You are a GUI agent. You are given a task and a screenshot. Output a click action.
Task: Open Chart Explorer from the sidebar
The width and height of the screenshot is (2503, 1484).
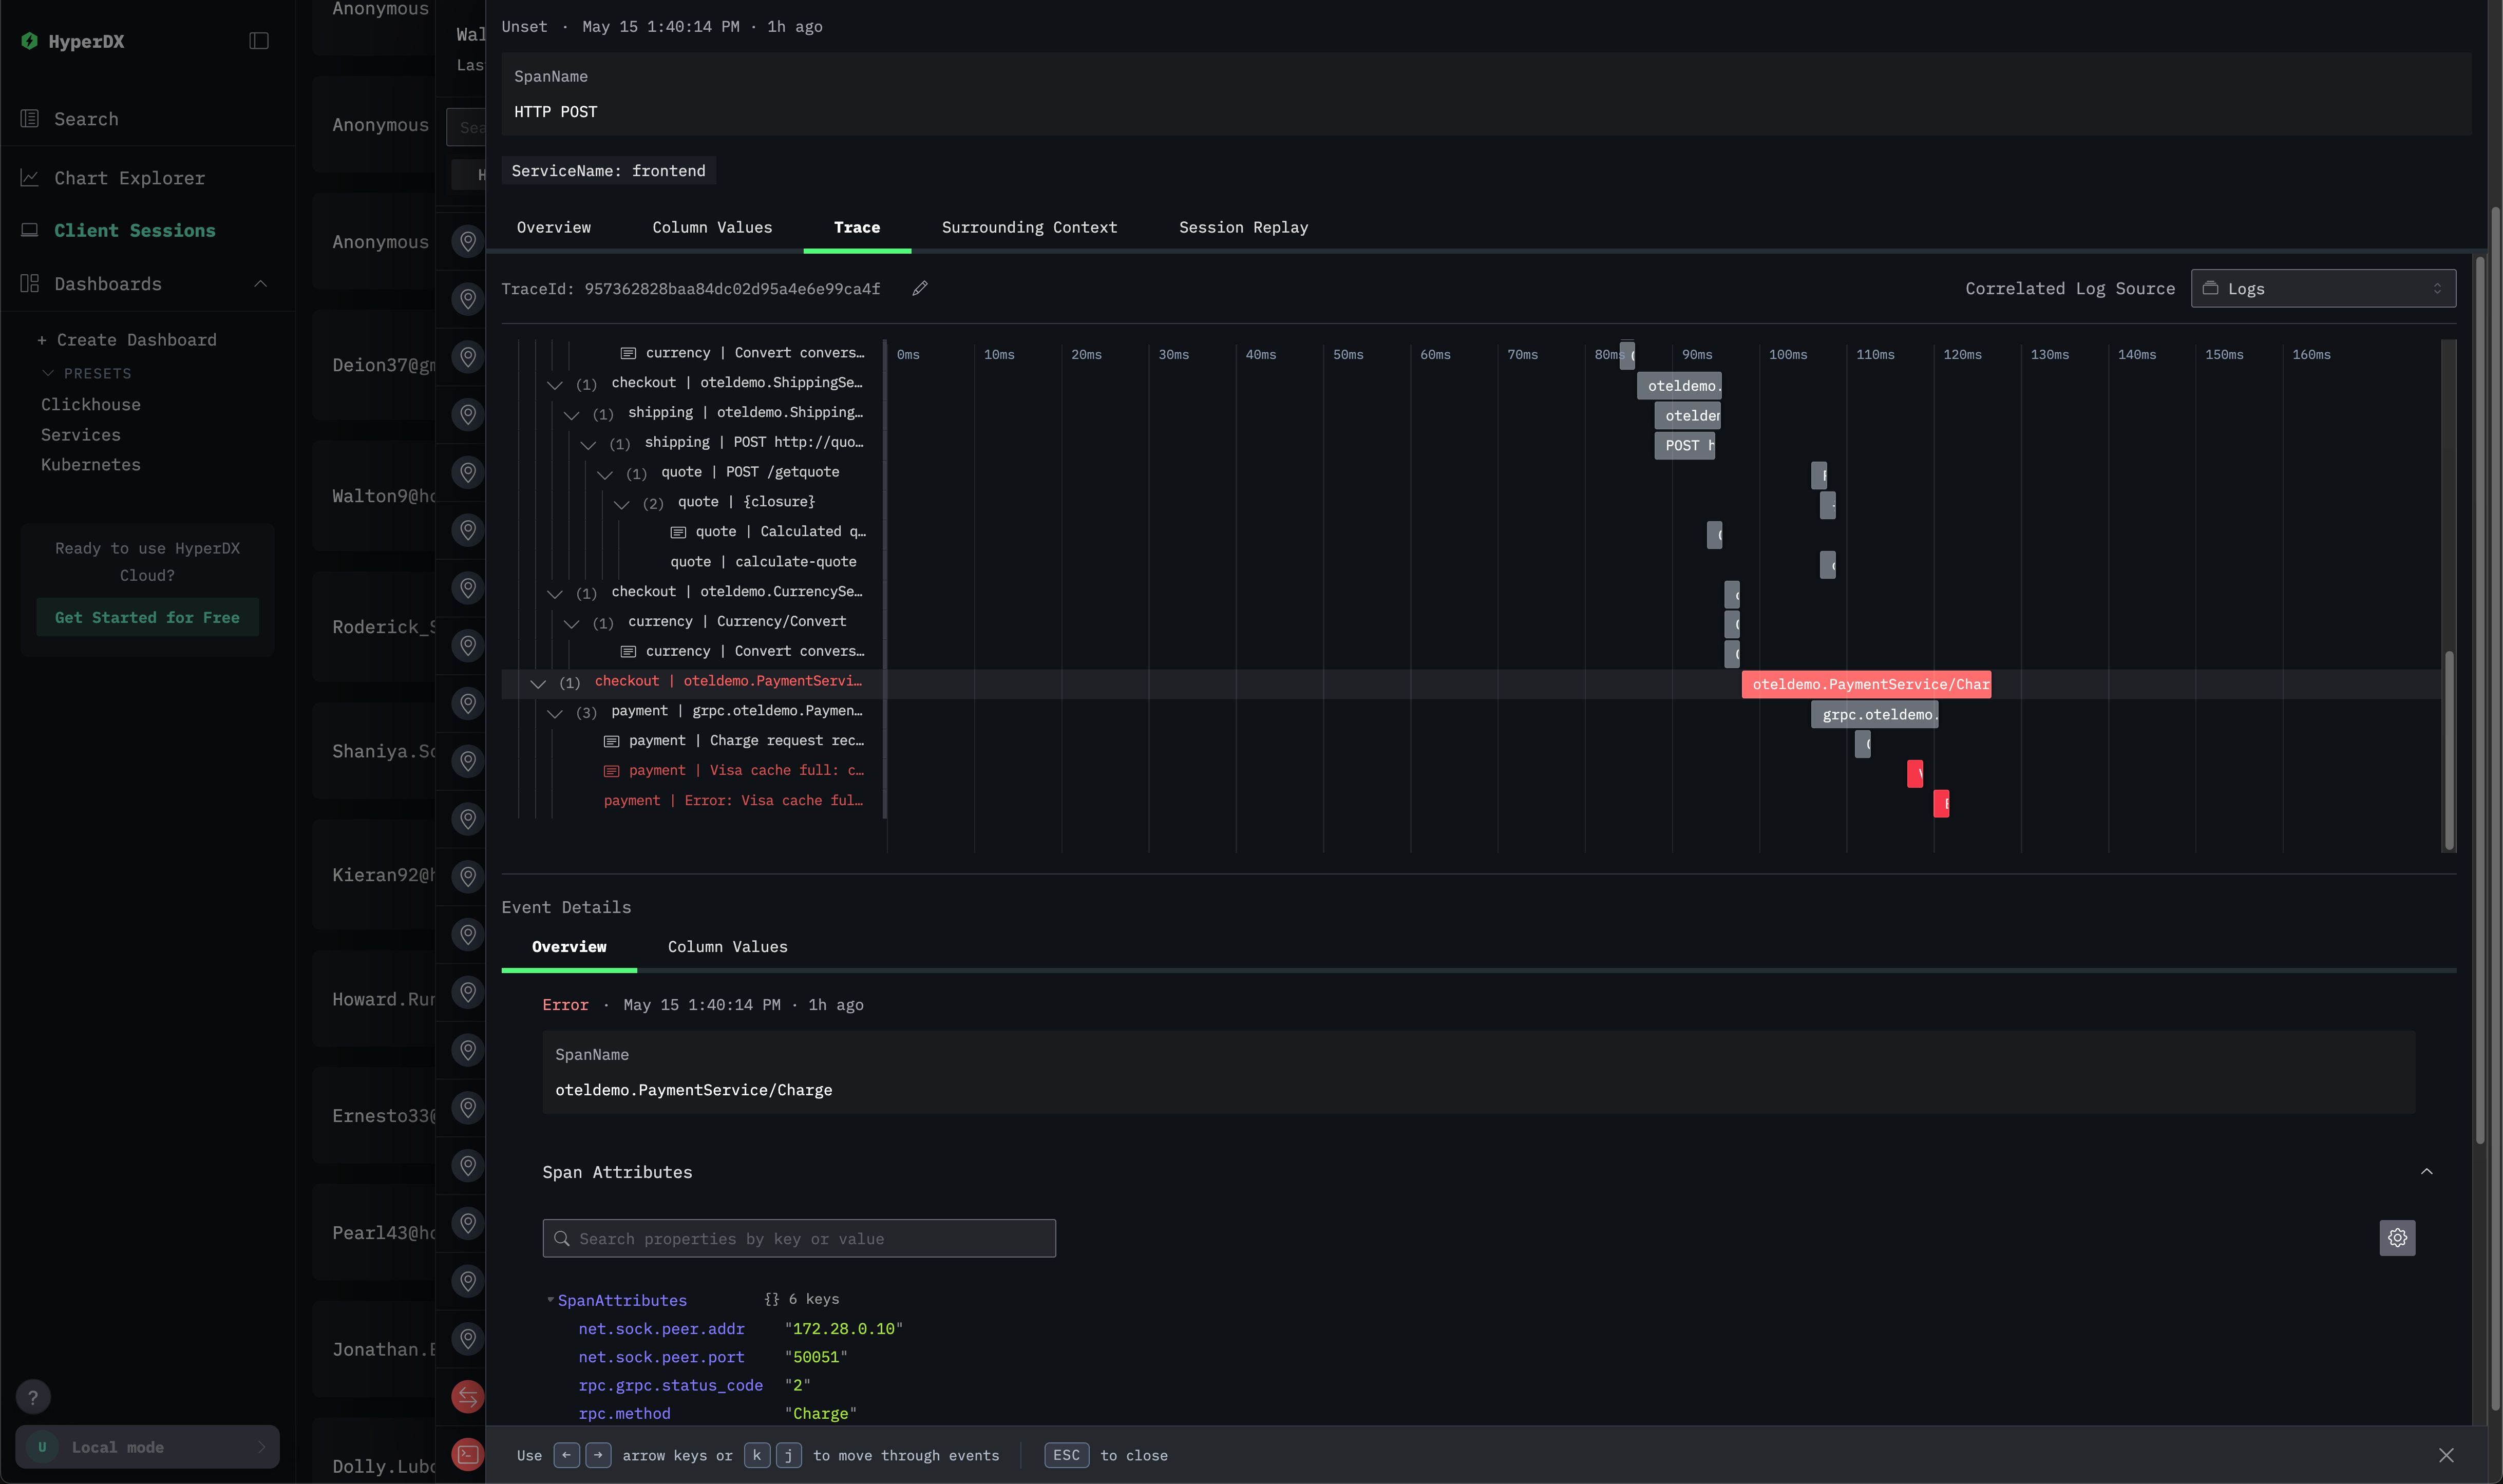[129, 178]
